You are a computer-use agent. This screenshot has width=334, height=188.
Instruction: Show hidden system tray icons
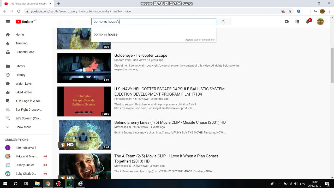tap(280, 184)
